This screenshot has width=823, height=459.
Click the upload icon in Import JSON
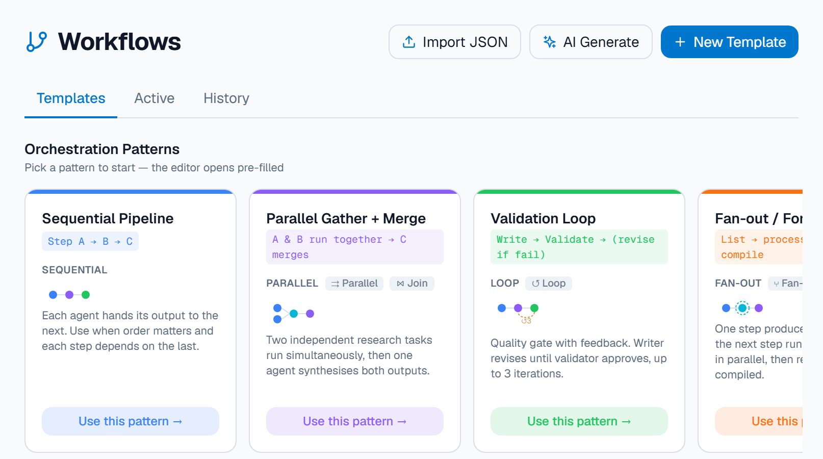(x=409, y=42)
